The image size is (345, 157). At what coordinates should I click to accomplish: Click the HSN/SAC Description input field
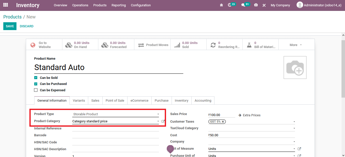click(x=116, y=149)
